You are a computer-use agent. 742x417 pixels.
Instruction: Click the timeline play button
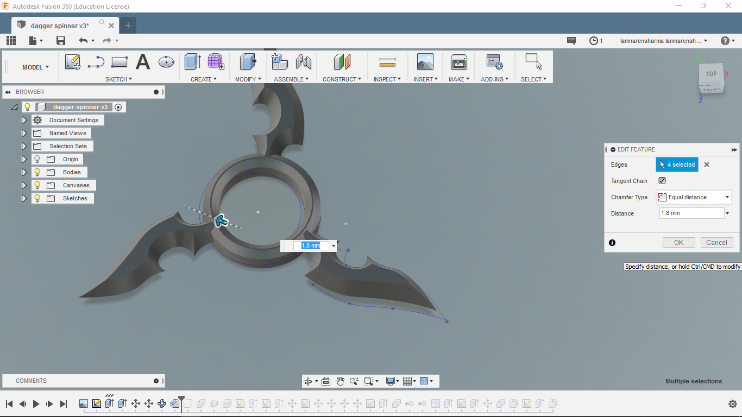tap(36, 403)
